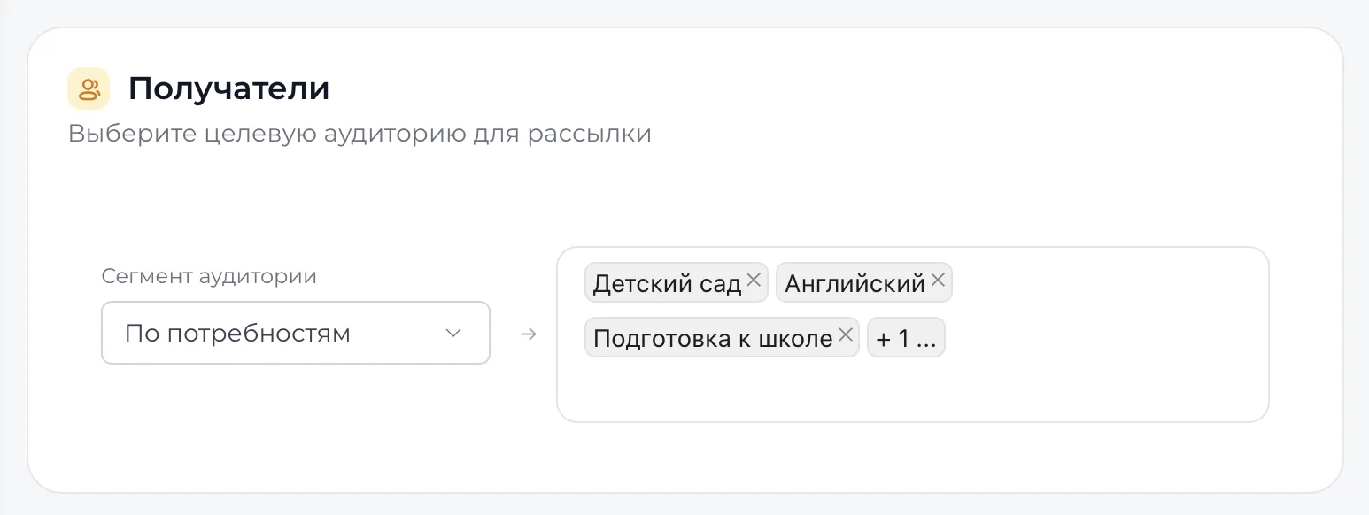Click the По потребностям text in the select
The image size is (1369, 515).
click(237, 334)
